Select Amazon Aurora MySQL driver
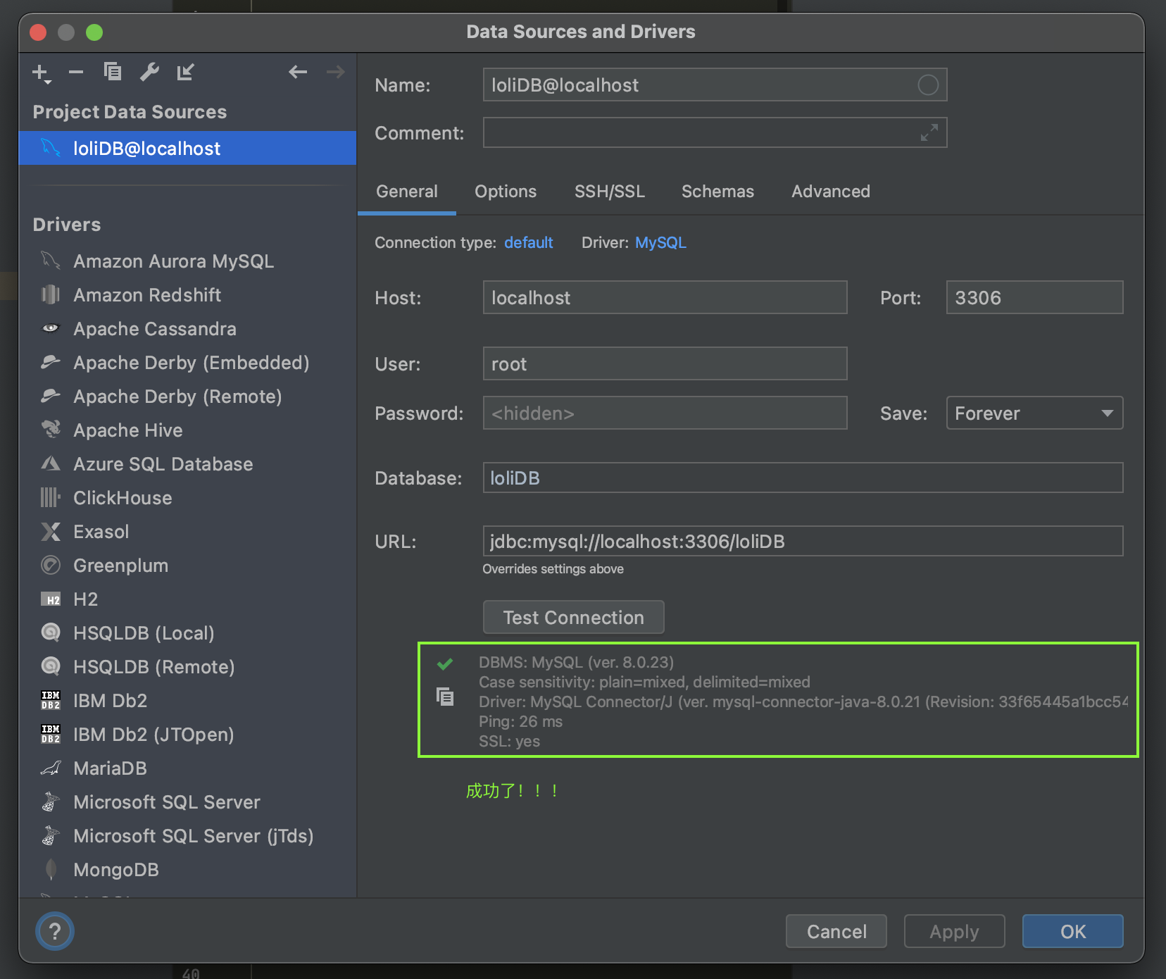The image size is (1166, 979). (187, 261)
